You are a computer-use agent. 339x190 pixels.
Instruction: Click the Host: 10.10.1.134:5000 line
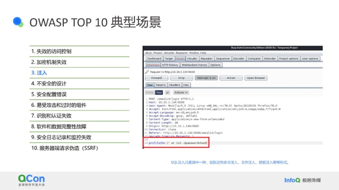coord(166,102)
